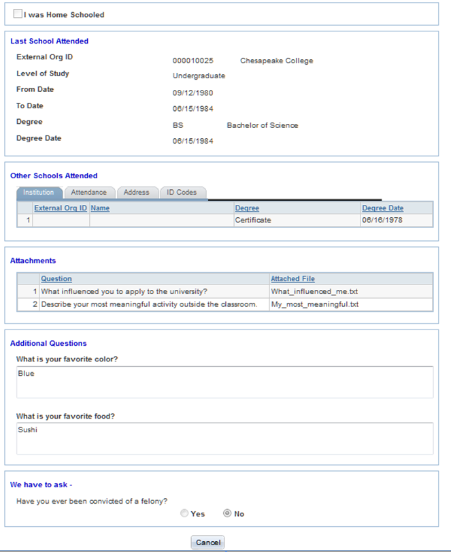451x552 pixels.
Task: Open the Address tab
Action: pos(137,193)
